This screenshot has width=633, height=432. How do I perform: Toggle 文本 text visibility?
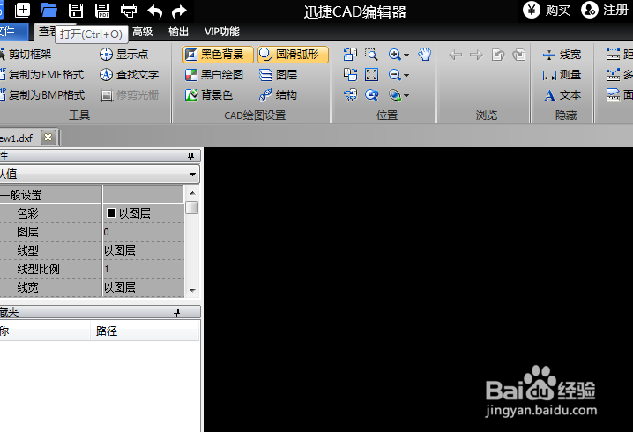(x=562, y=95)
